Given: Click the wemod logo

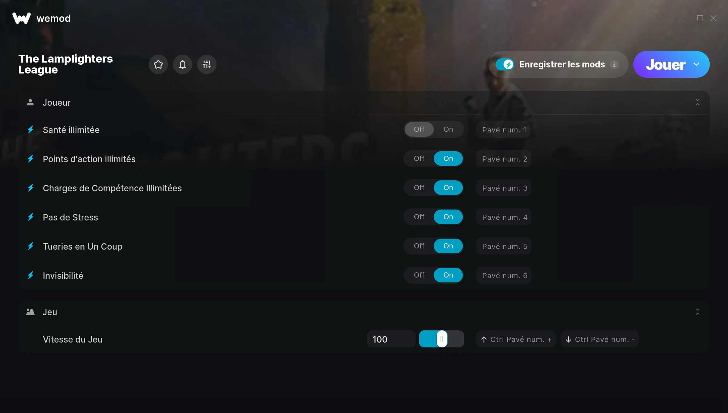Looking at the screenshot, I should [22, 18].
